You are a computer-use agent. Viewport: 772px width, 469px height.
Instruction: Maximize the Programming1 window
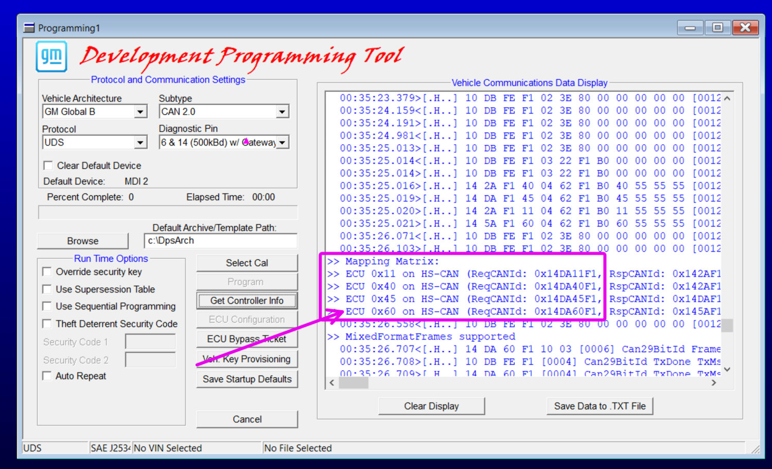[717, 27]
